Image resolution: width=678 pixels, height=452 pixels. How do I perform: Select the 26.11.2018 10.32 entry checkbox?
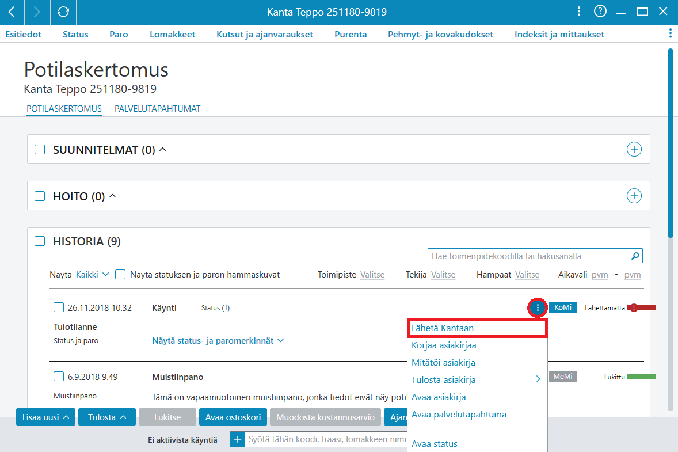58,307
